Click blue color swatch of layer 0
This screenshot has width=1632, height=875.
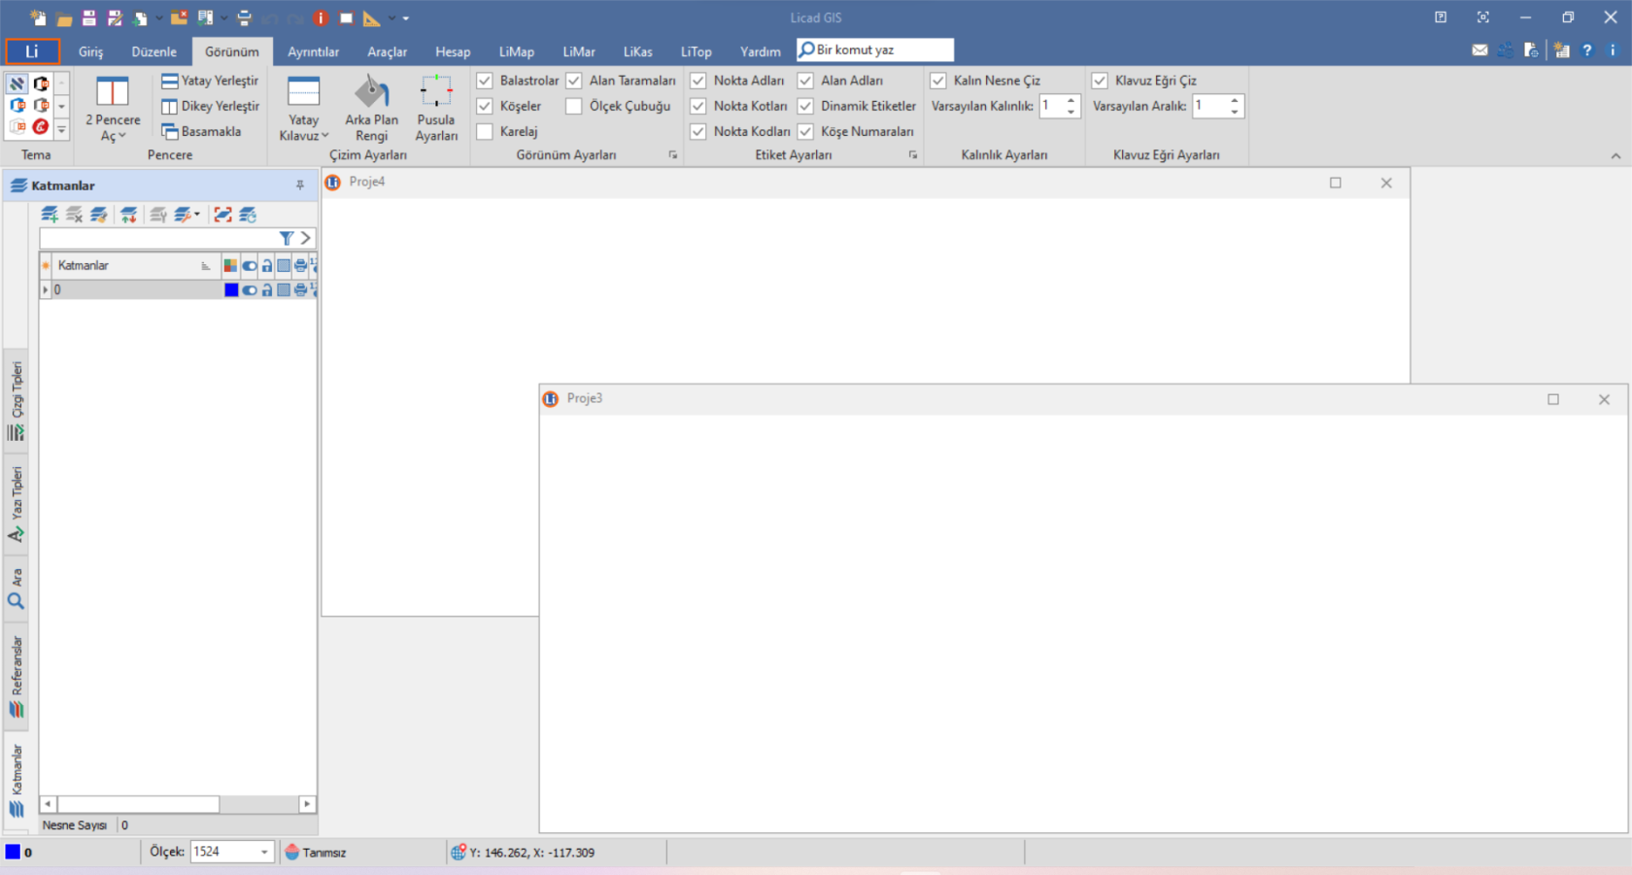(x=231, y=289)
